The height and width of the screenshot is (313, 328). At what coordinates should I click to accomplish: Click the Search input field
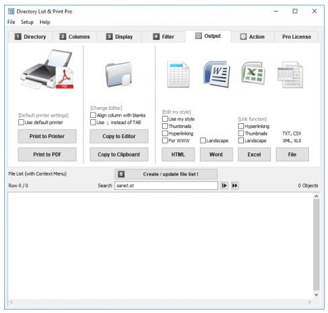coord(166,186)
